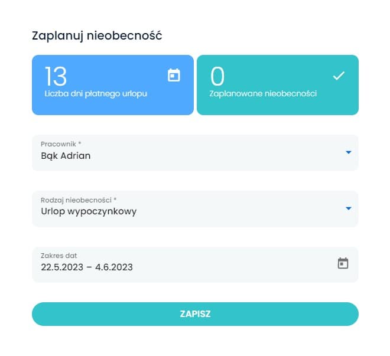
Task: Click the number 0 on the teal card
Action: tap(217, 76)
